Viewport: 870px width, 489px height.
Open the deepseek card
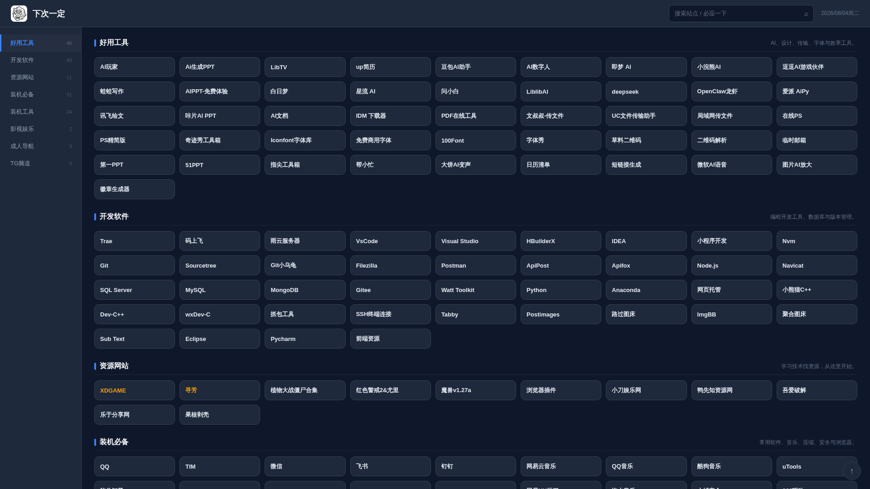tap(646, 91)
